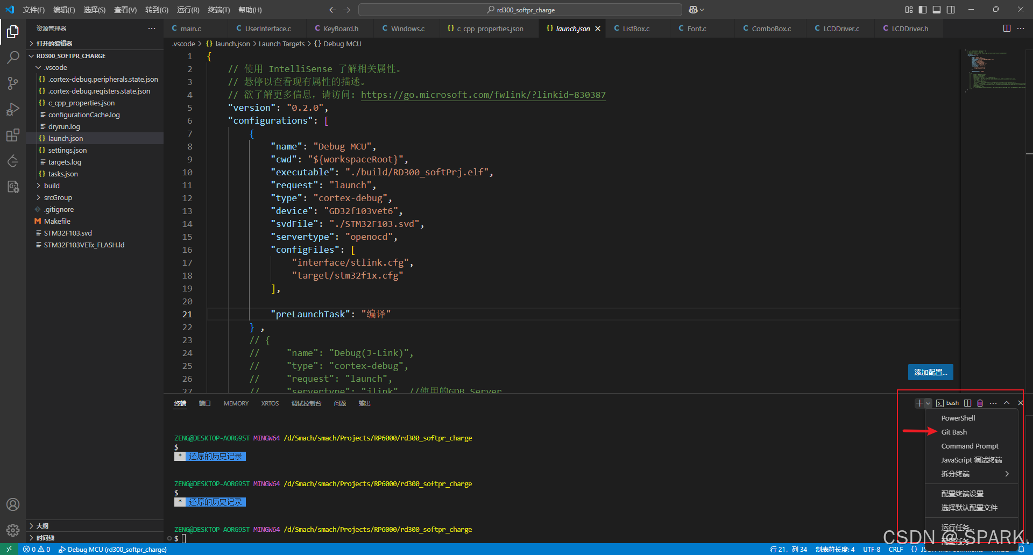Toggle the primary sidebar layout control
This screenshot has height=555, width=1033.
(922, 10)
